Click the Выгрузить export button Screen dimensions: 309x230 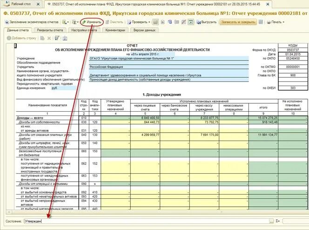point(207,22)
